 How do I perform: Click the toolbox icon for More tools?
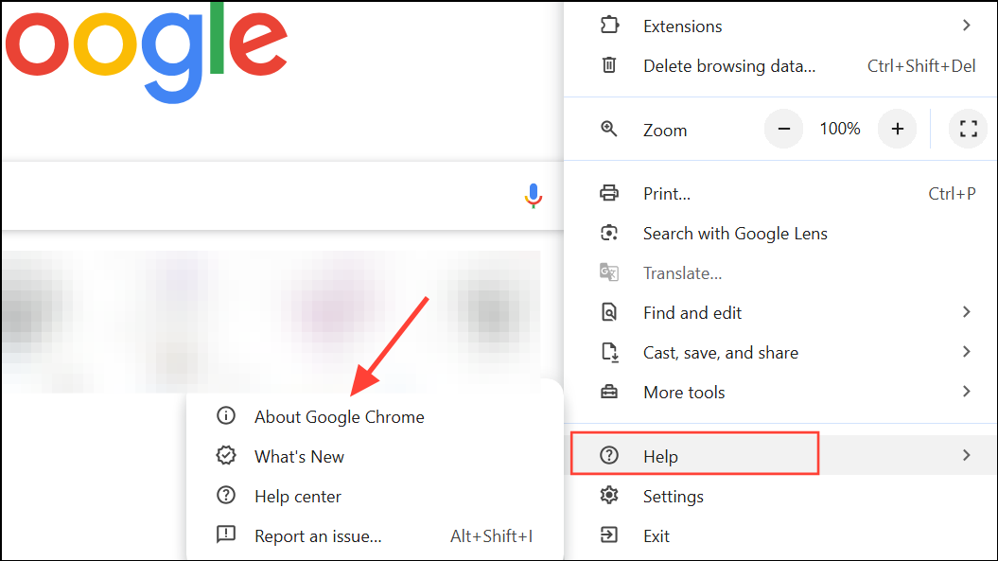pos(609,392)
